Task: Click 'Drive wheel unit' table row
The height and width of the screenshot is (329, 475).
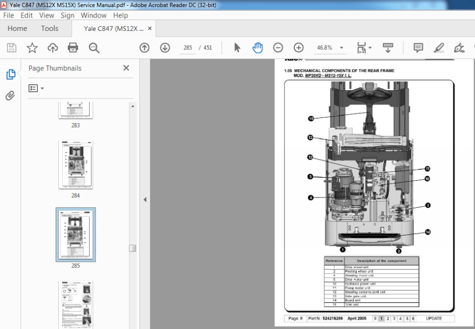Action: pyautogui.click(x=372, y=267)
